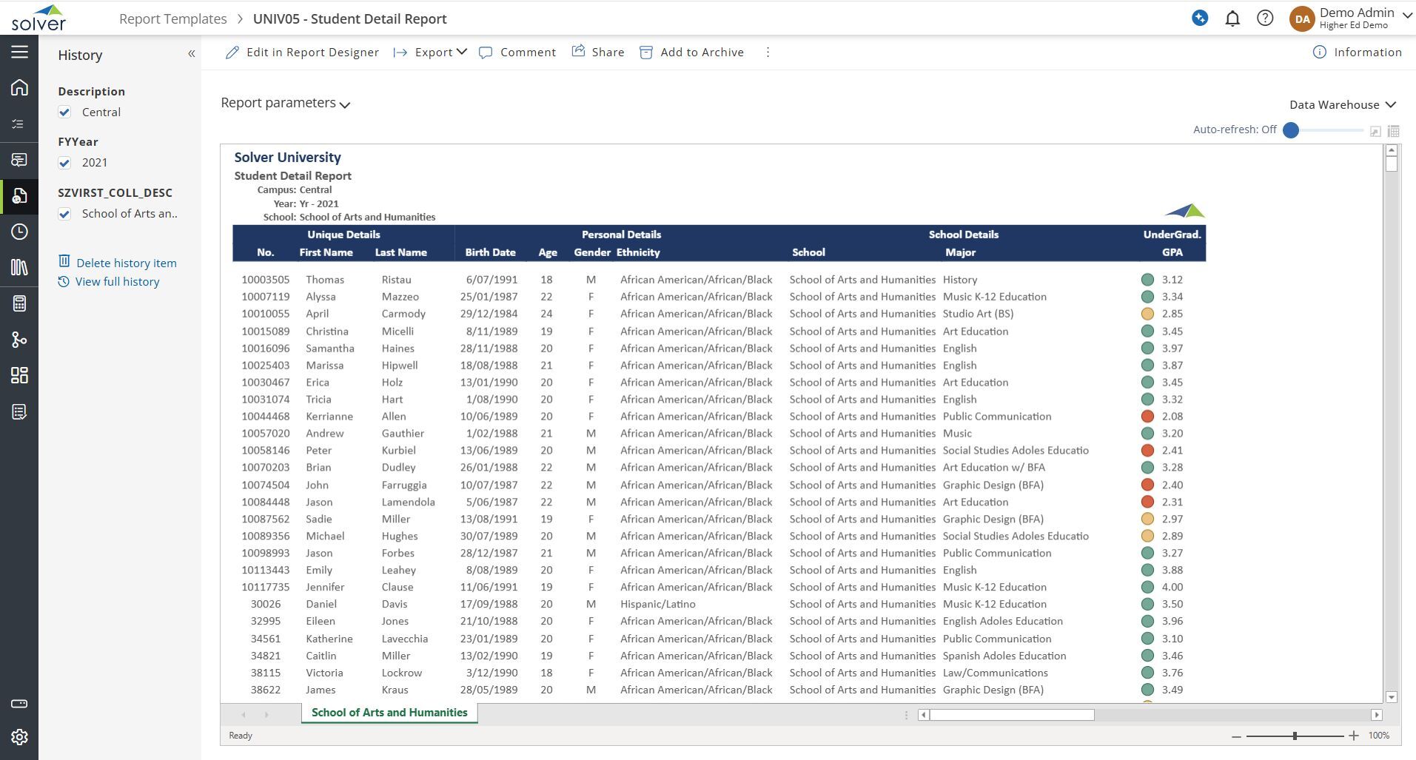
Task: Expand the Report parameters section
Action: (x=285, y=104)
